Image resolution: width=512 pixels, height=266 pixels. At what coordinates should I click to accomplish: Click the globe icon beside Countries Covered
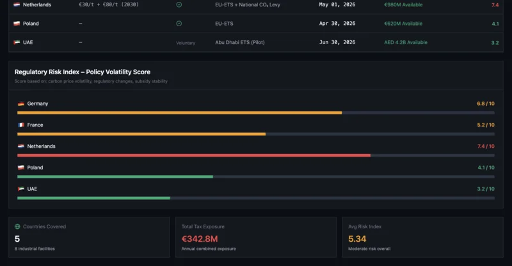17,226
